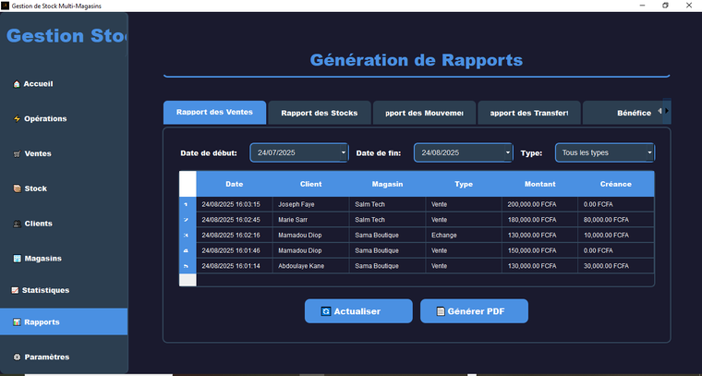Expand the Date de fin picker

tap(507, 152)
